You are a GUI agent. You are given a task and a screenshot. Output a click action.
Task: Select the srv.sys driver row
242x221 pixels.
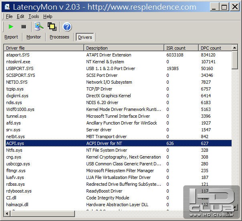(119, 130)
